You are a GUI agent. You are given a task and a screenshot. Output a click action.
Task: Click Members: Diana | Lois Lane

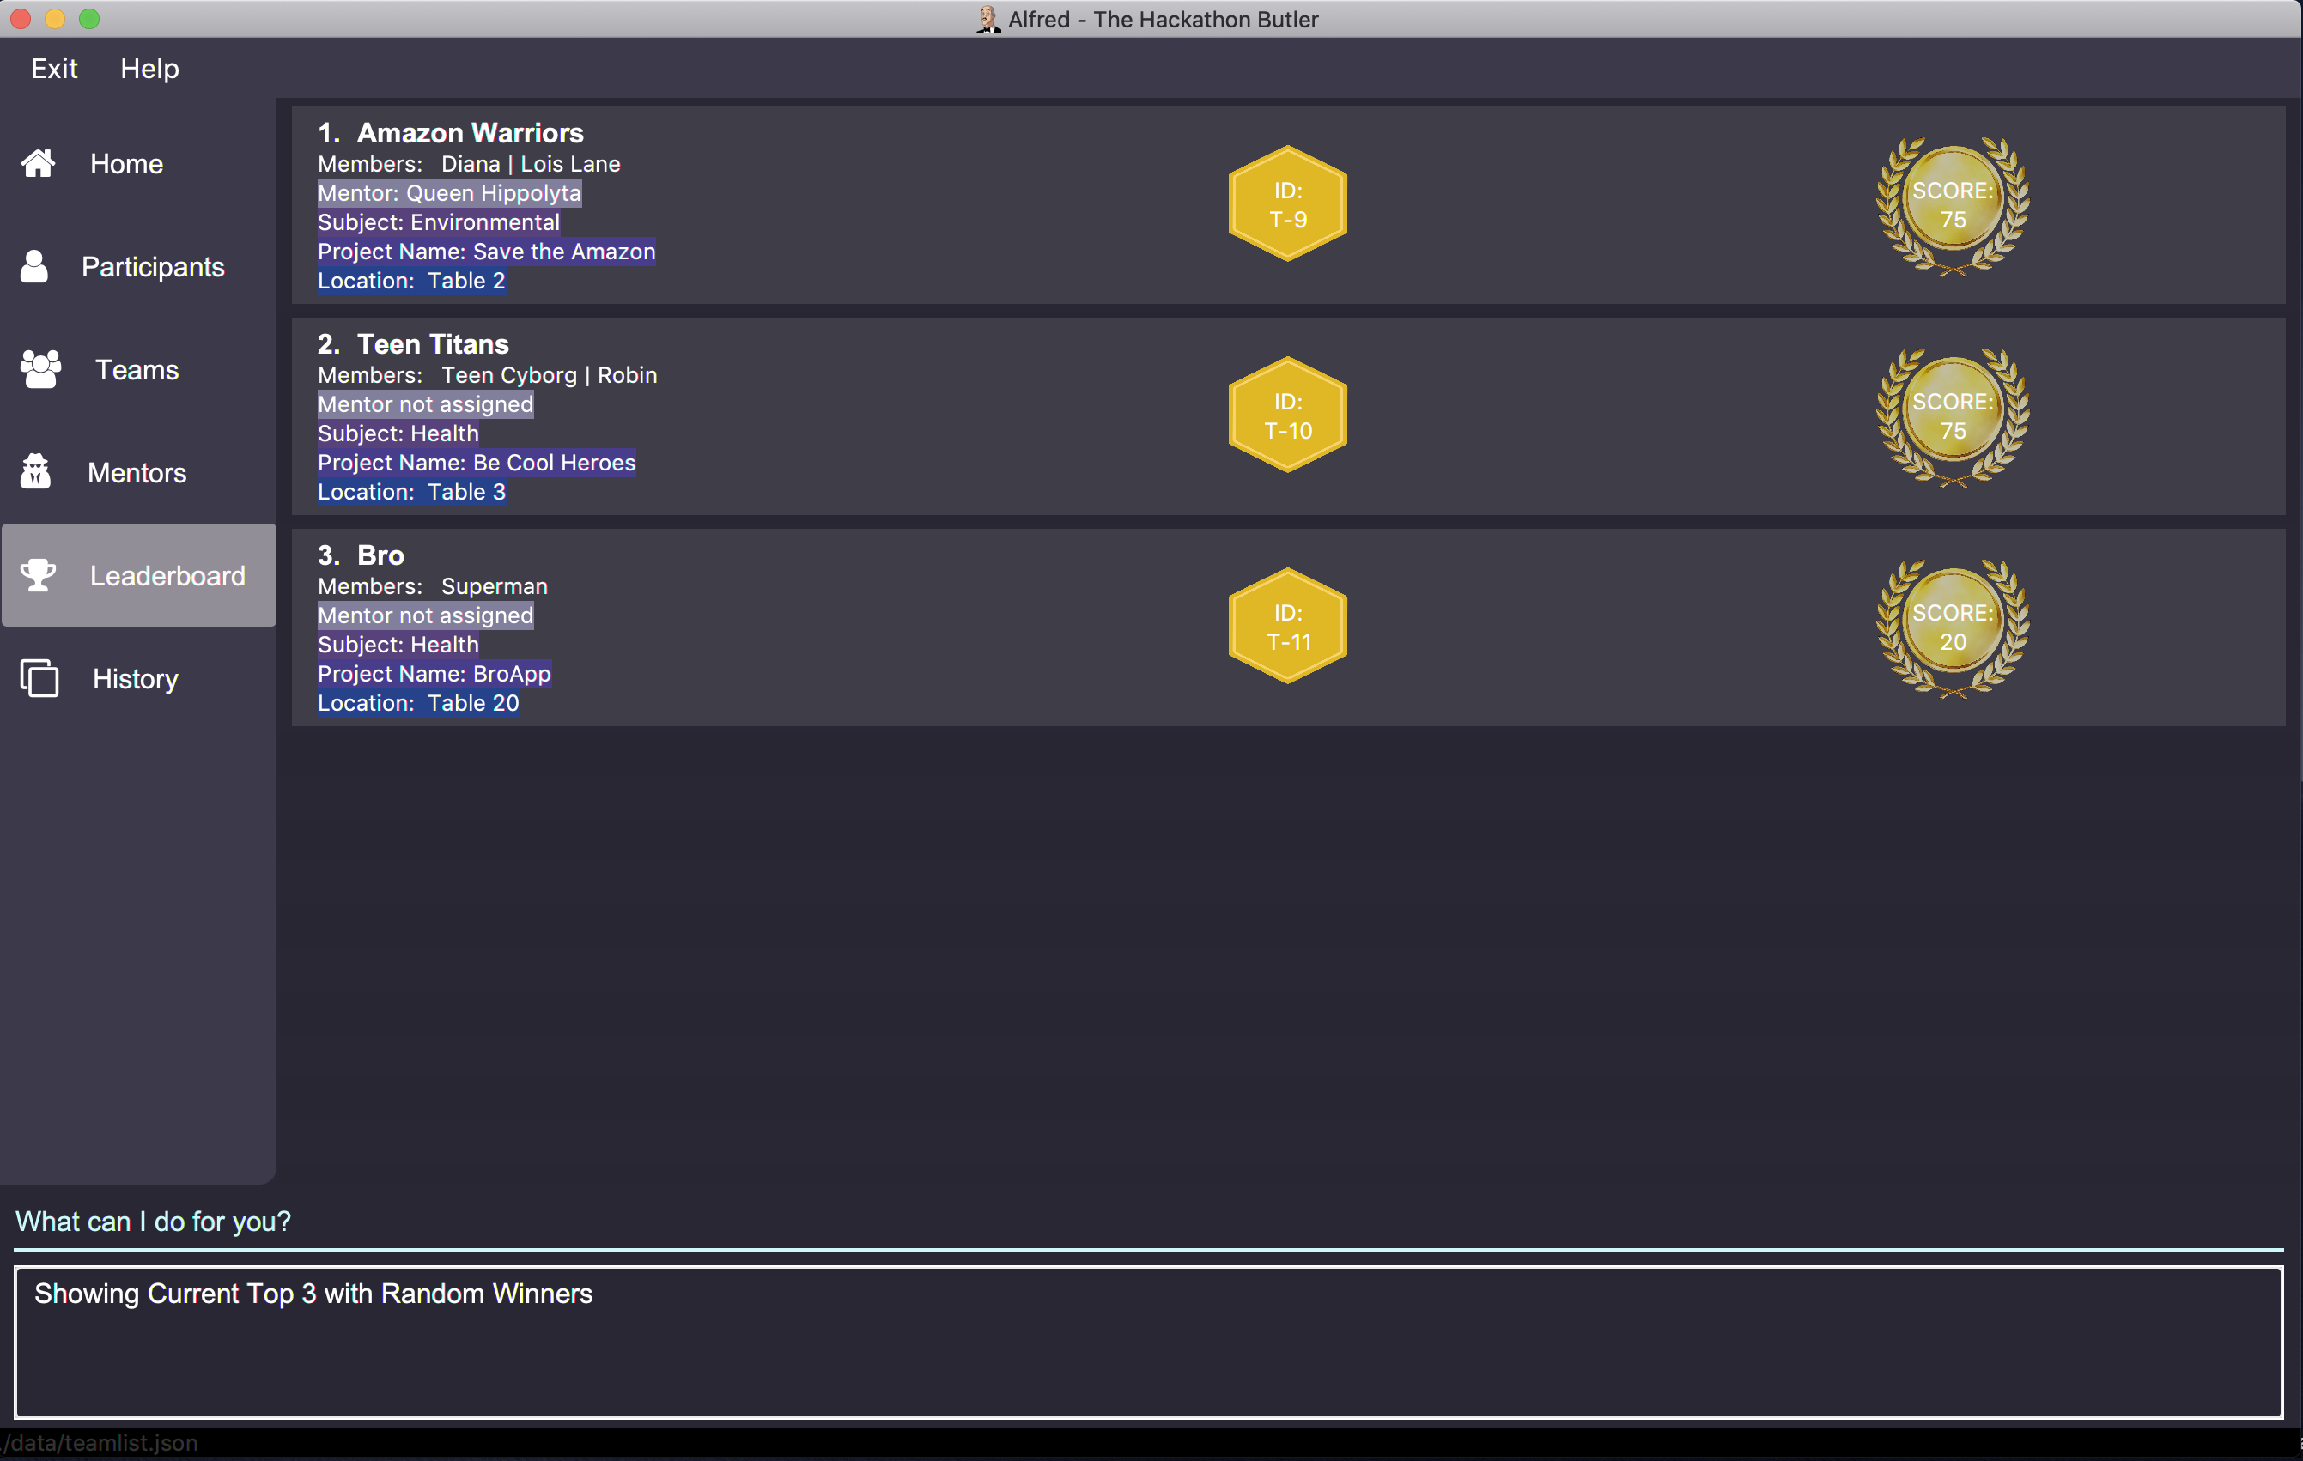click(469, 165)
